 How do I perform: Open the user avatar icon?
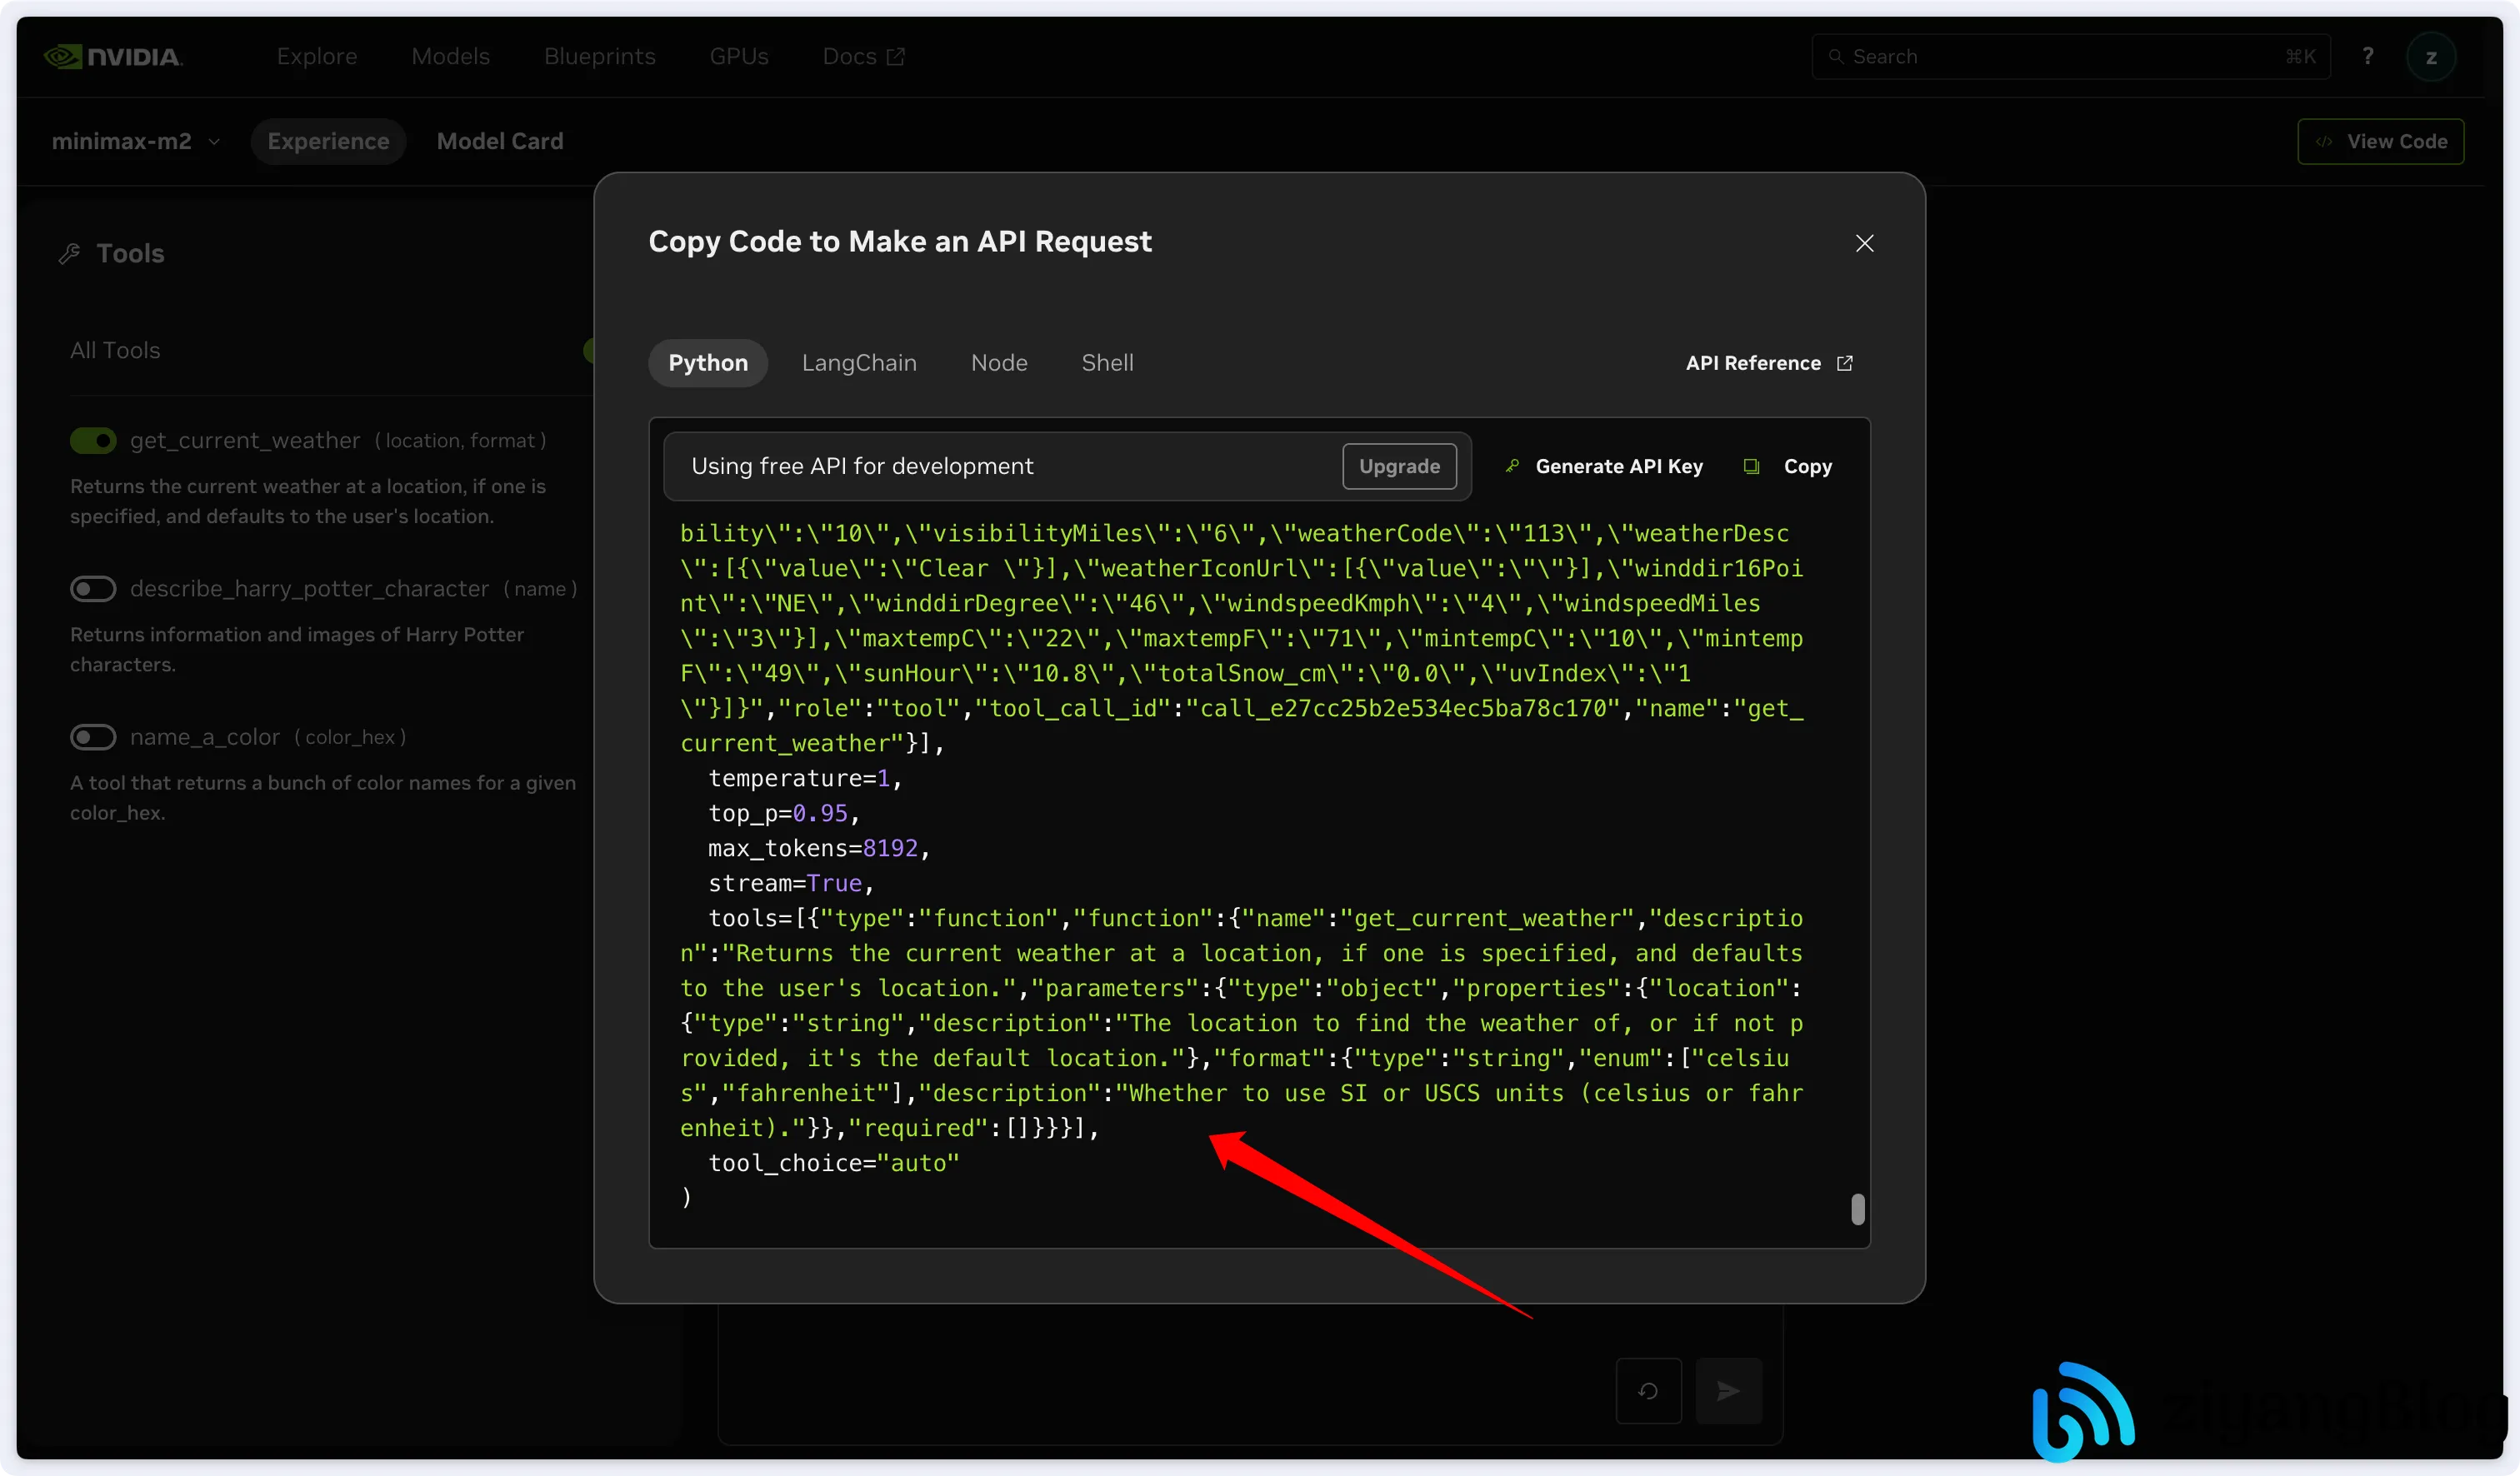[2430, 57]
